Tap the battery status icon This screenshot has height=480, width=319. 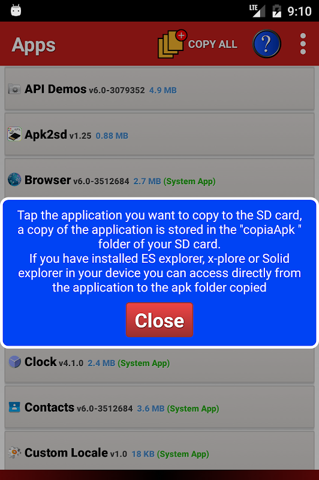coord(276,11)
